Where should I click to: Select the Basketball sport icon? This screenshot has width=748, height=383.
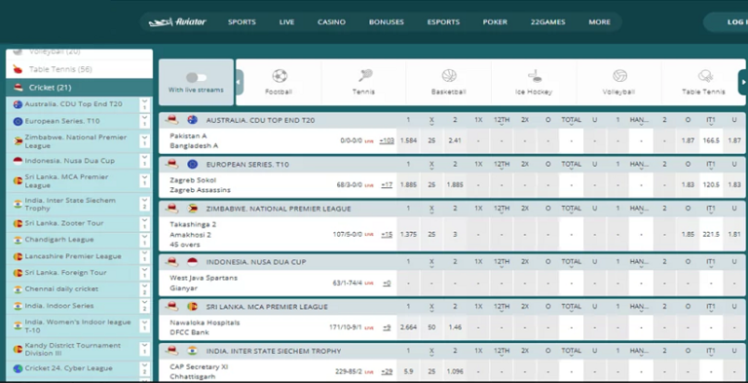(449, 75)
